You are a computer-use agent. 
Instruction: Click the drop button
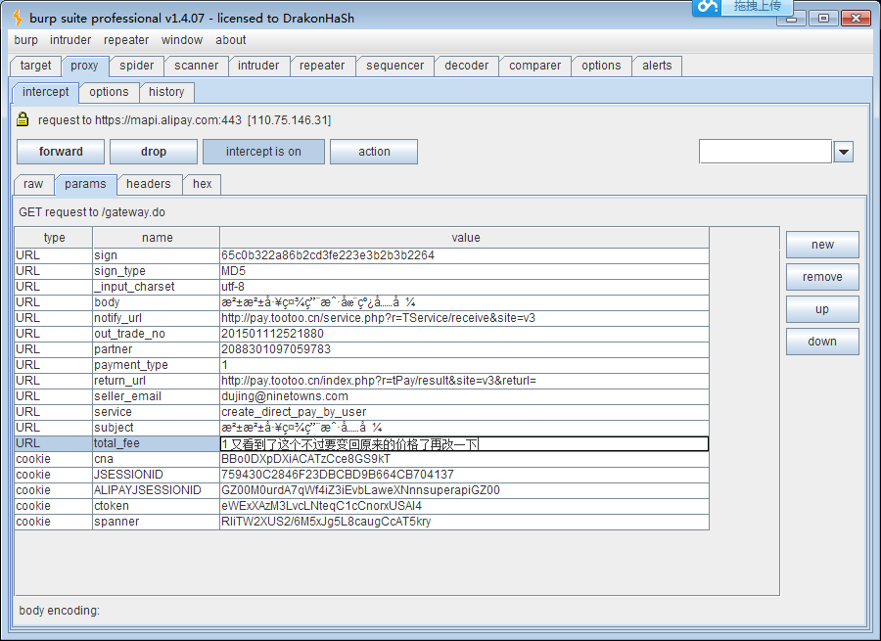[154, 152]
